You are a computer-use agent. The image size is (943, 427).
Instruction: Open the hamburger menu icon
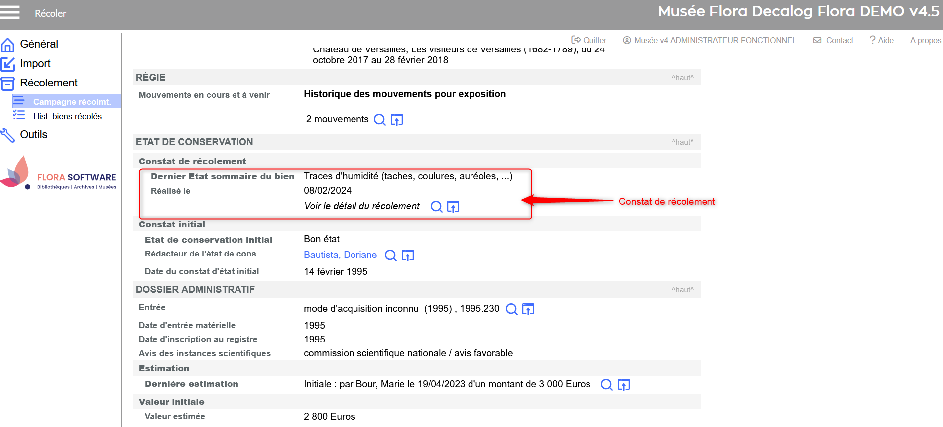(10, 12)
